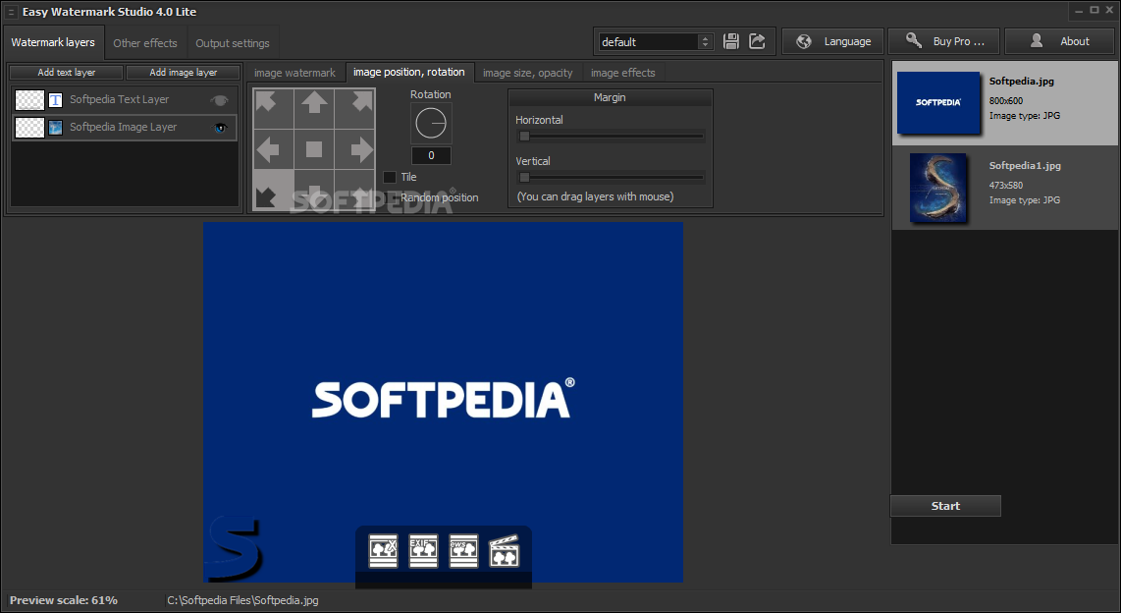Align watermark to middle-right position

click(x=354, y=149)
